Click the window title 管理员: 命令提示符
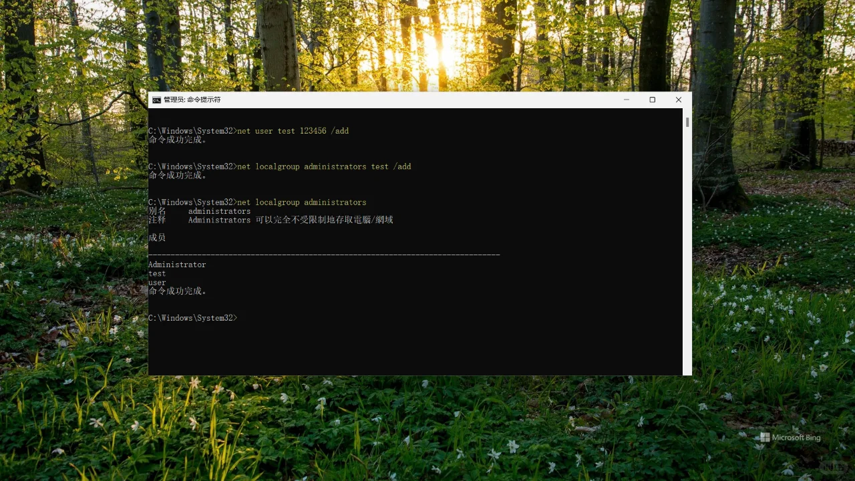Screen dimensions: 855x481 coord(192,100)
